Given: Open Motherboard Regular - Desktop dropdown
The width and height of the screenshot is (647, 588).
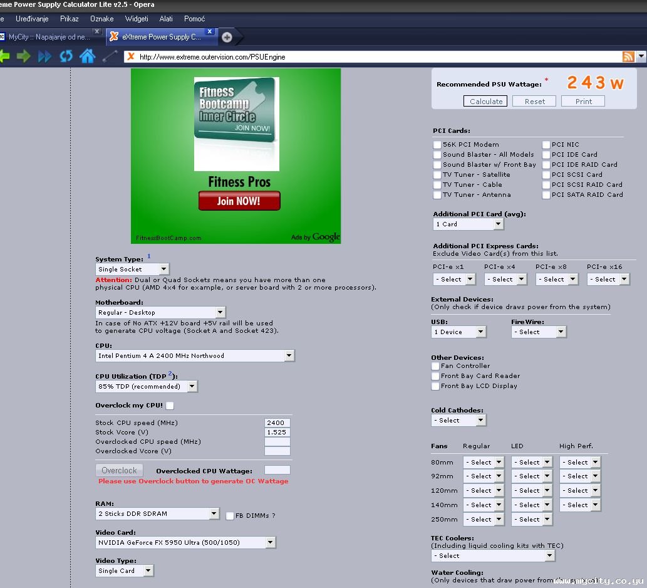Looking at the screenshot, I should pyautogui.click(x=160, y=313).
